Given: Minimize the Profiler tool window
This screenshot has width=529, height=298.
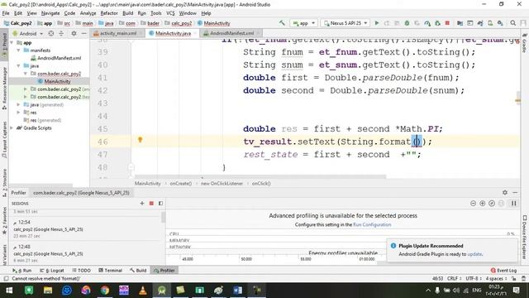Looking at the screenshot, I should coord(515,192).
